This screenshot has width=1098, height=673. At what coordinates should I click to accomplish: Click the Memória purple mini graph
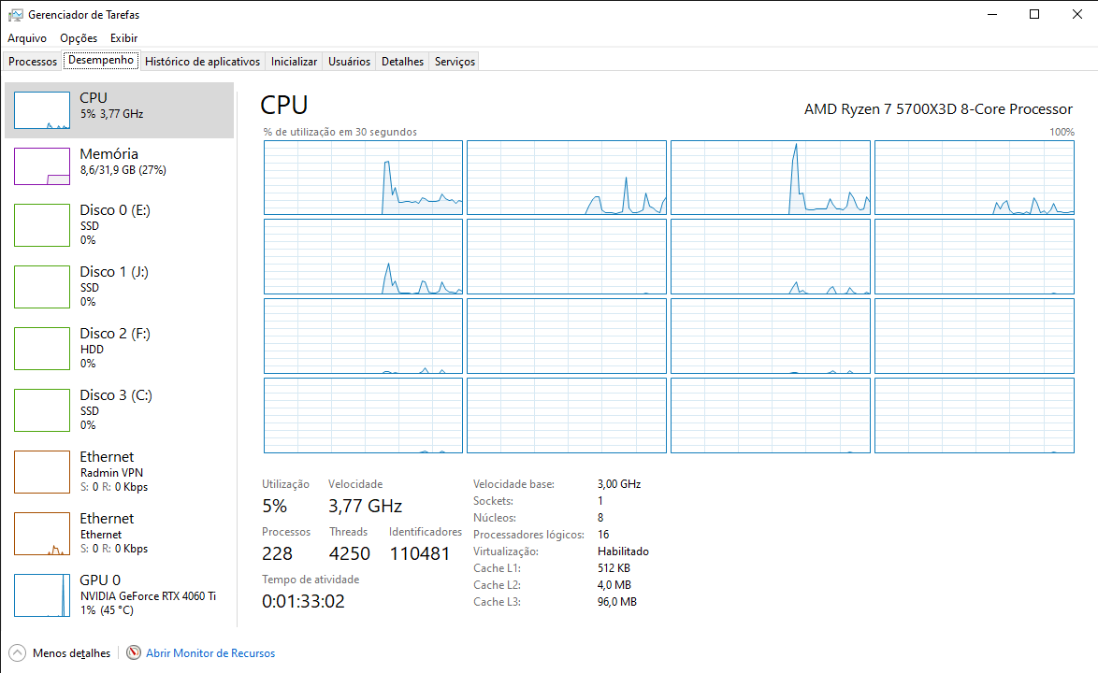[x=42, y=165]
